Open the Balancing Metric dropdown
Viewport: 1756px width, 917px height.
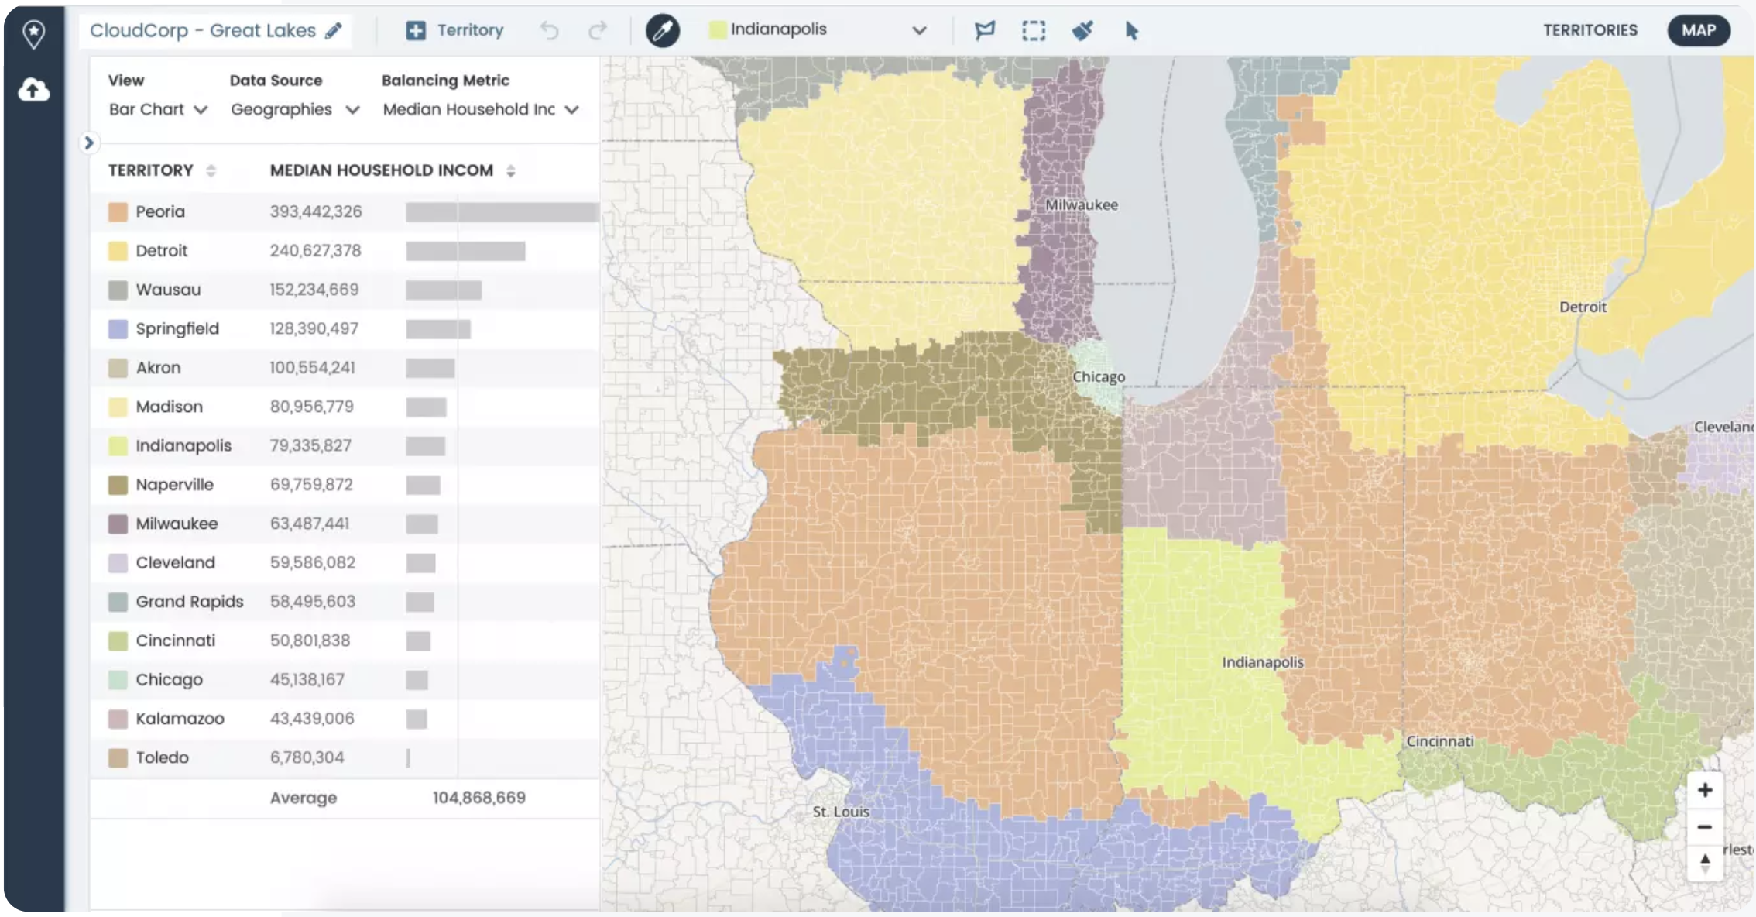[480, 110]
